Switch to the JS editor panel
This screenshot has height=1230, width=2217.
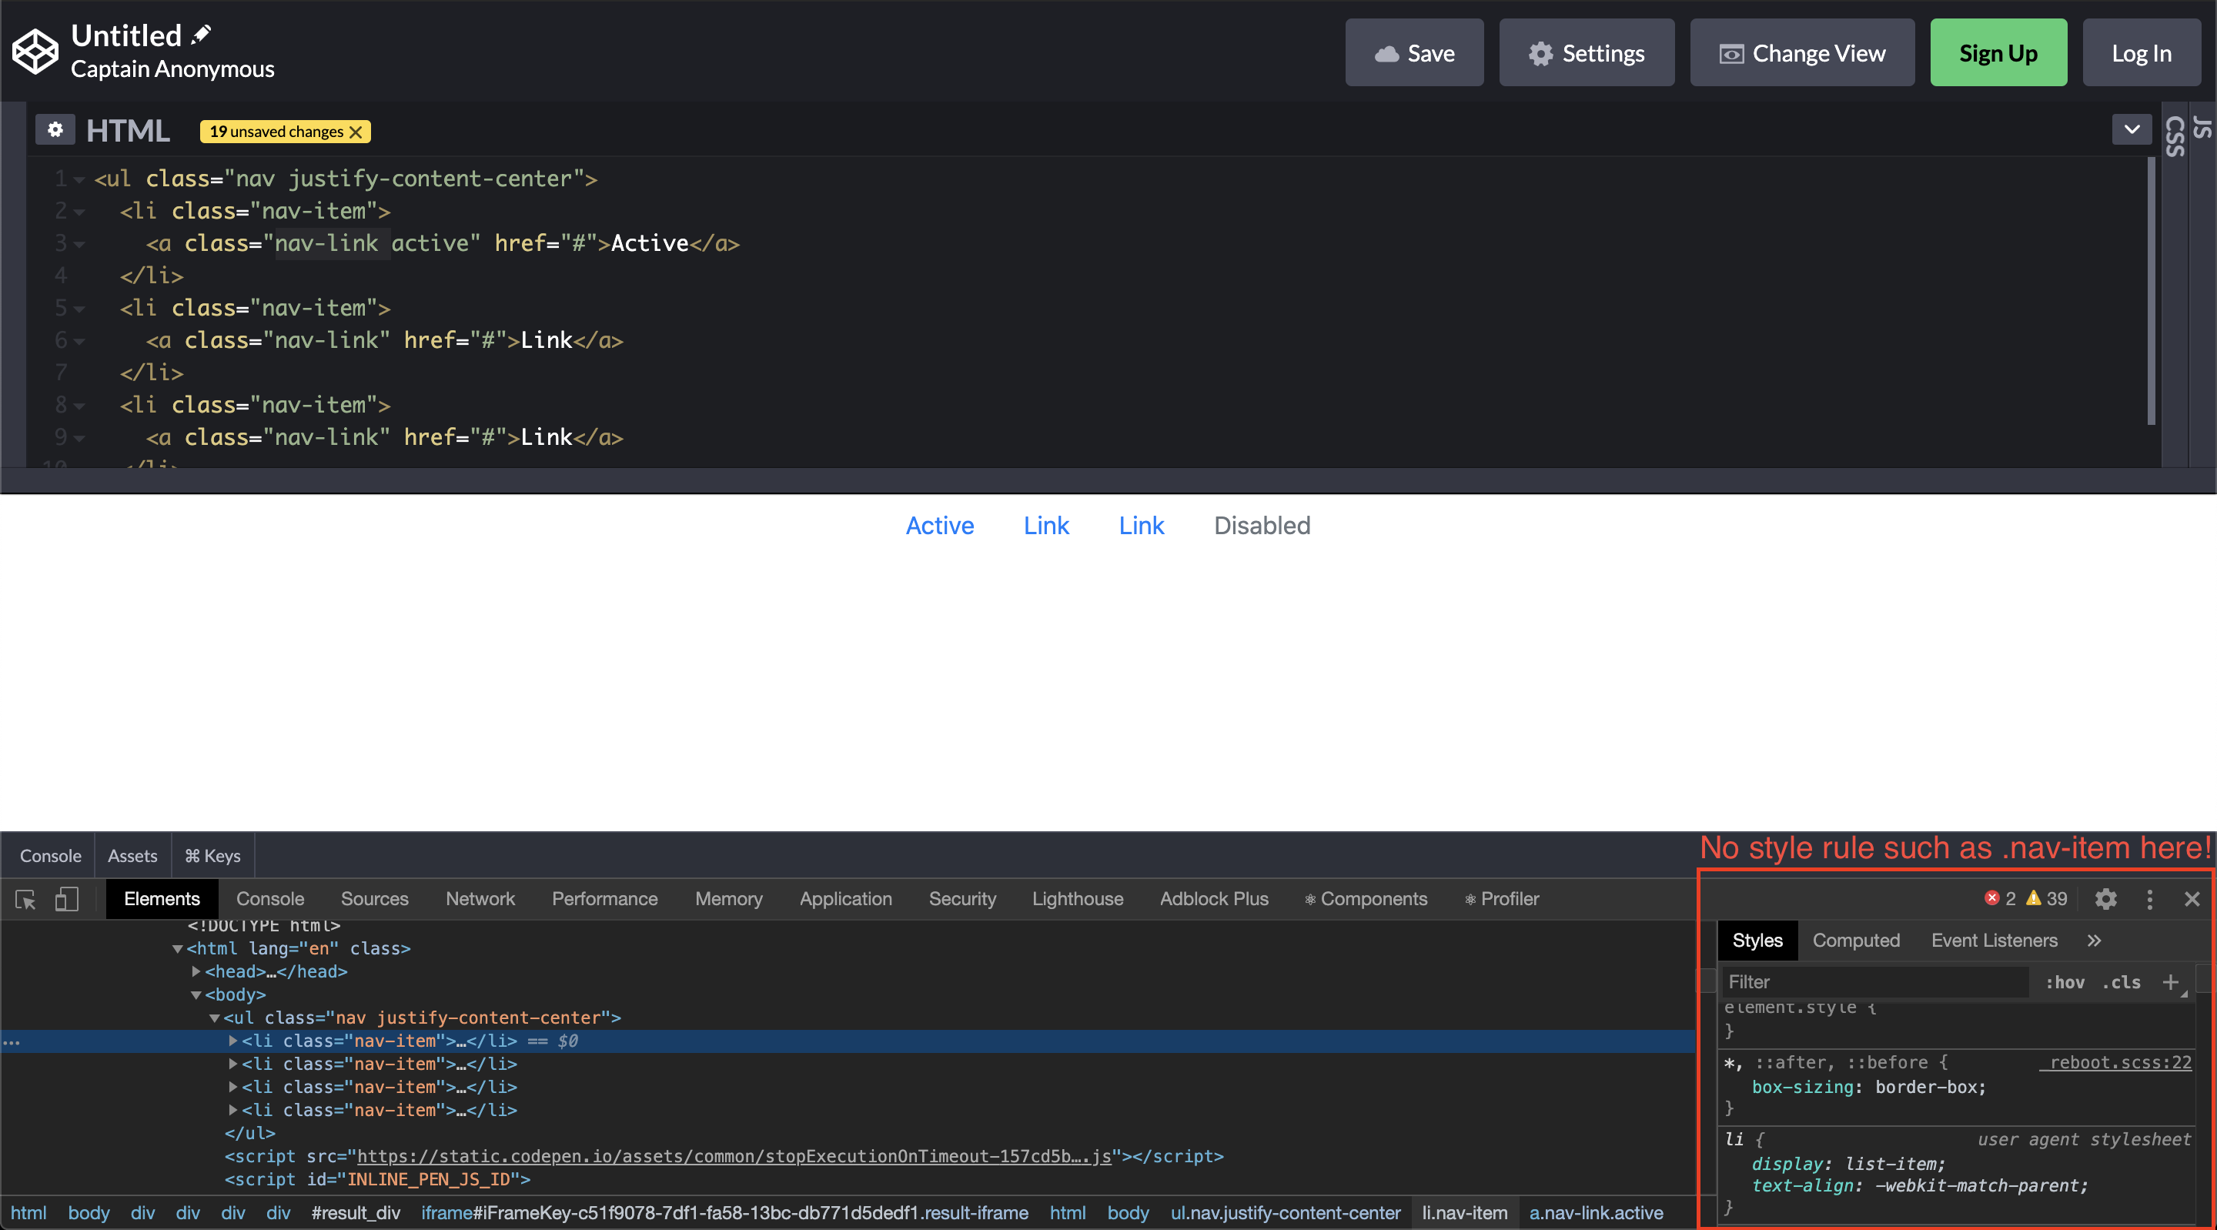(x=2202, y=128)
